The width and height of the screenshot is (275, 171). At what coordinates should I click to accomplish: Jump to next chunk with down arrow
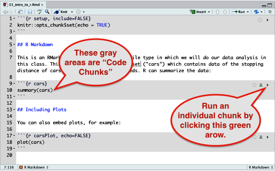225,12
